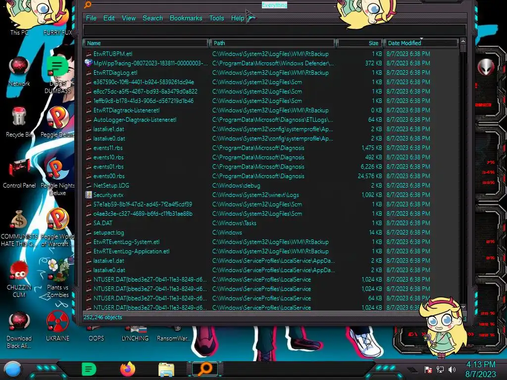Click Everything magnifier taskbar button
The image size is (507, 380).
205,369
